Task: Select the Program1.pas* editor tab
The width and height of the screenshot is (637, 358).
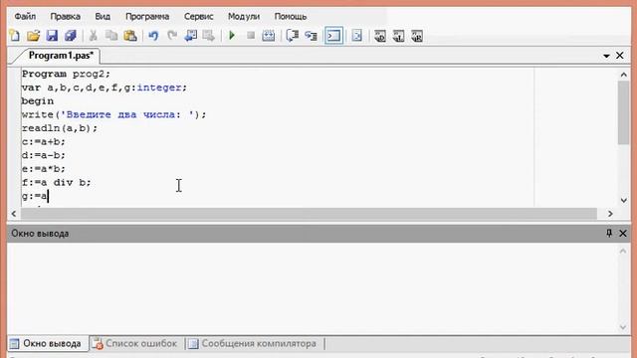Action: [x=61, y=56]
